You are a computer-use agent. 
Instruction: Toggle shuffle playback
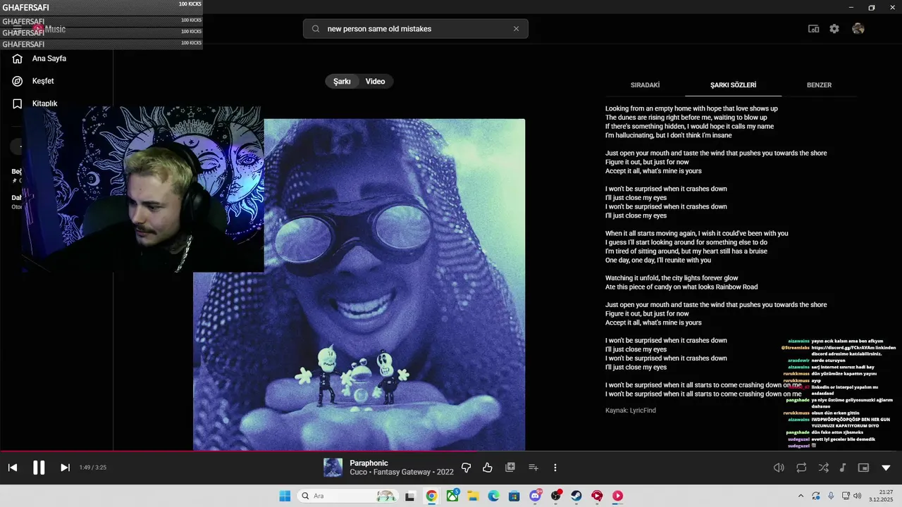(823, 468)
